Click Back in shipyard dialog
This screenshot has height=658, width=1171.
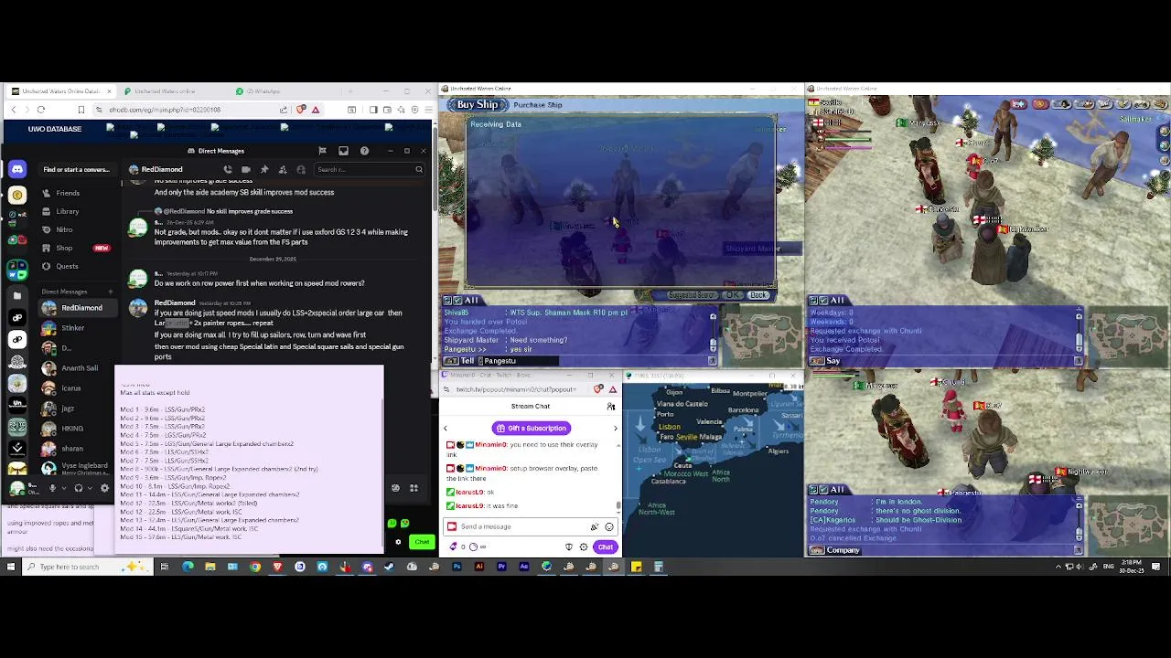pyautogui.click(x=758, y=295)
